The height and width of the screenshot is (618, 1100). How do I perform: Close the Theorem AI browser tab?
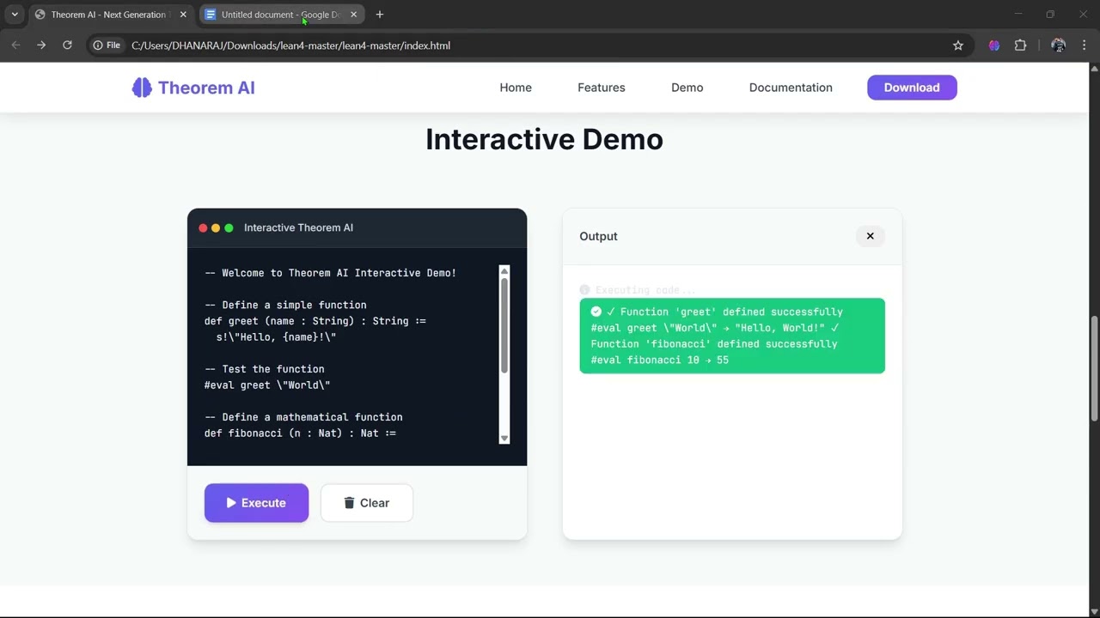(x=183, y=15)
